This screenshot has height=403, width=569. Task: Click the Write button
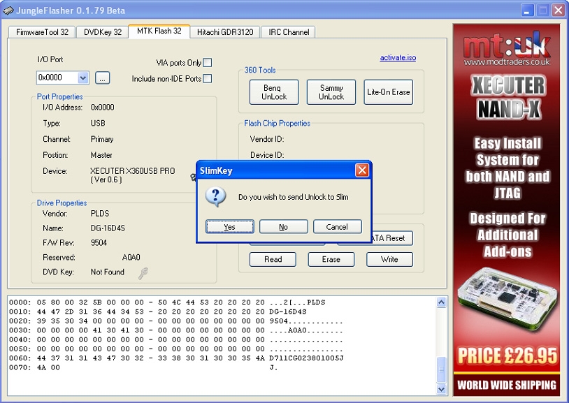(389, 259)
